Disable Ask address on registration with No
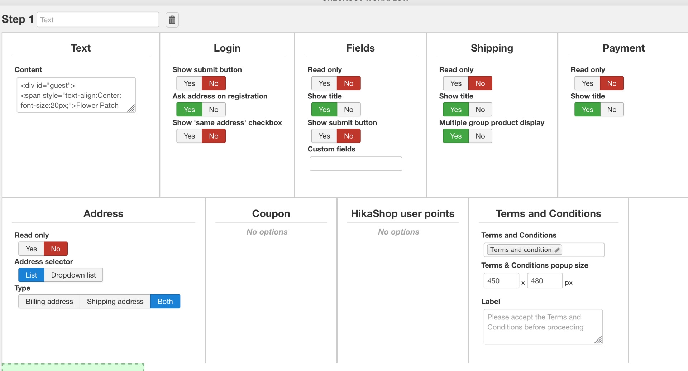The width and height of the screenshot is (688, 371). 214,110
